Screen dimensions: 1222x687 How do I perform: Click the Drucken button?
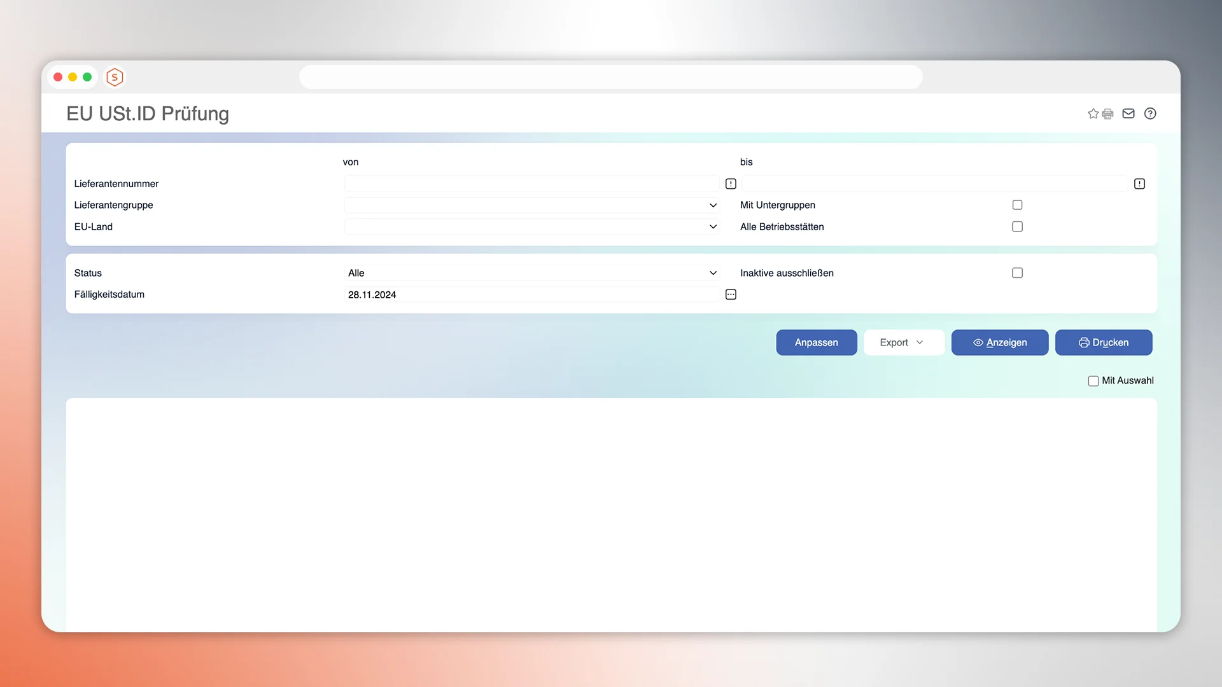click(x=1103, y=342)
